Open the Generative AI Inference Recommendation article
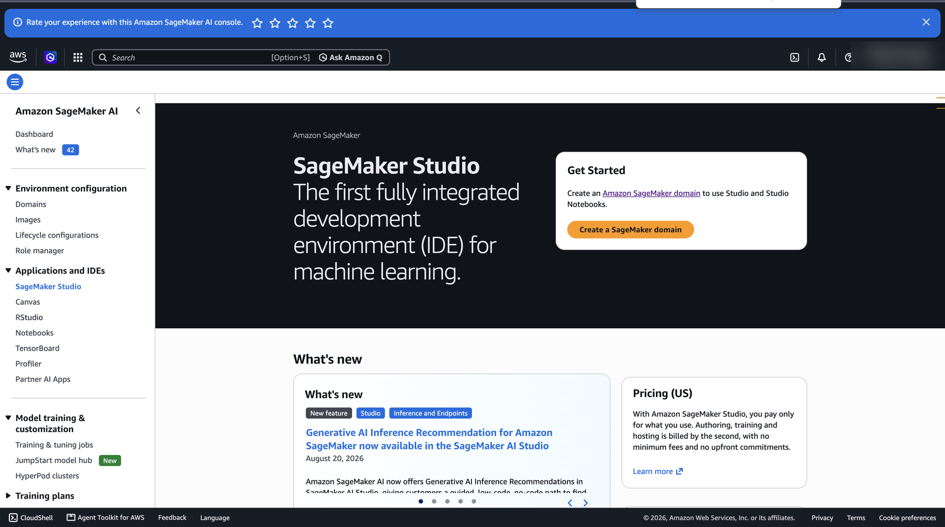This screenshot has width=945, height=527. click(429, 439)
